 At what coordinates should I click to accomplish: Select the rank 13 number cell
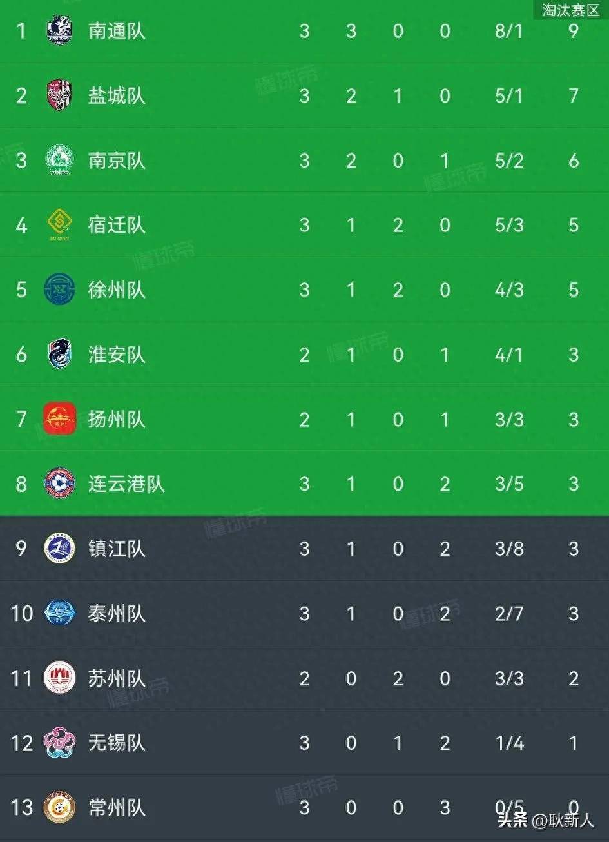coord(22,808)
